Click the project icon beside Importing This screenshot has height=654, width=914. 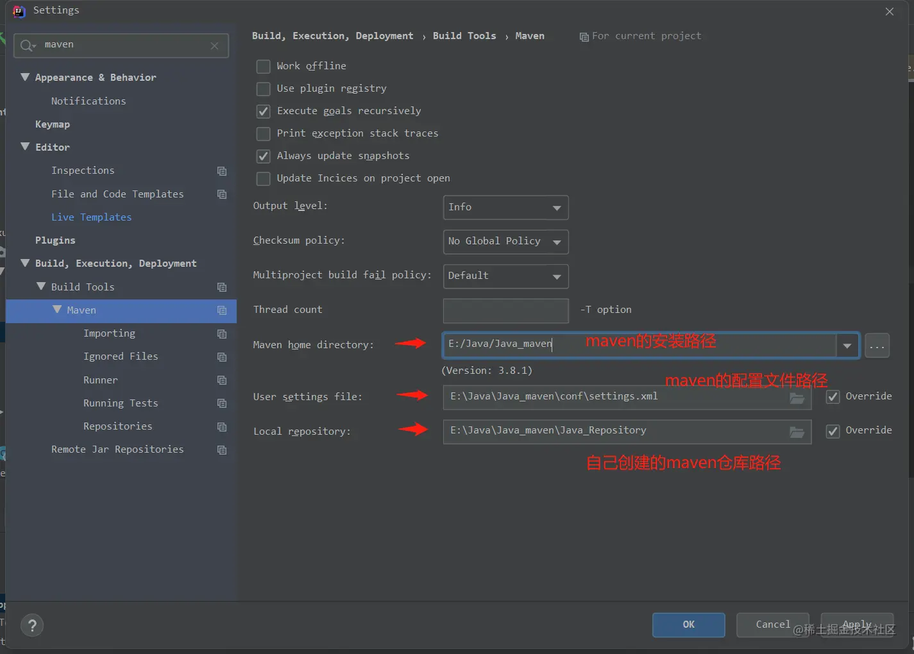(222, 334)
